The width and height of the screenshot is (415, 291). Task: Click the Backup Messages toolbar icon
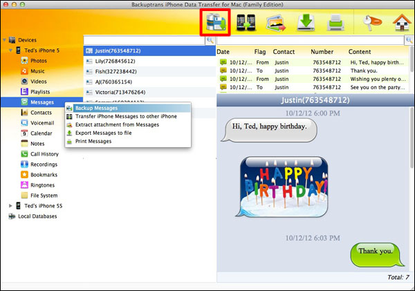215,23
